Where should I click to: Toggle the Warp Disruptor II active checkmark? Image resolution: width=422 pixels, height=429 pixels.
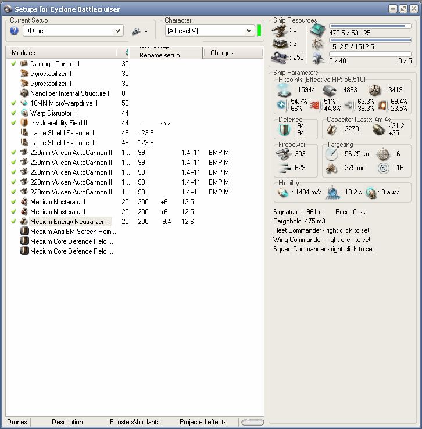tap(13, 113)
